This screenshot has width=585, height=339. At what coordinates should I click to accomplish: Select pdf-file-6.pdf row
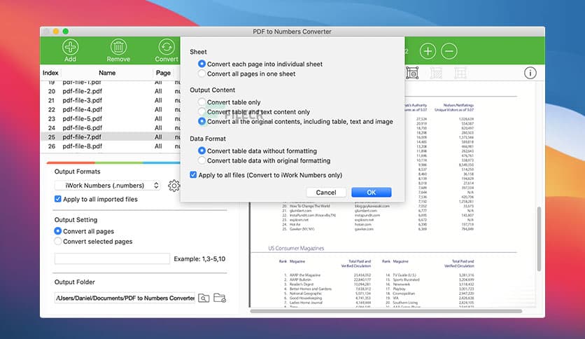click(111, 127)
